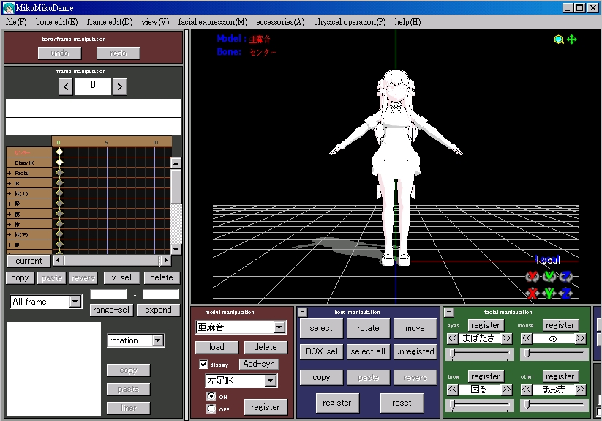This screenshot has width=602, height=421.
Task: Open the 左足IK dropdown
Action: point(271,381)
